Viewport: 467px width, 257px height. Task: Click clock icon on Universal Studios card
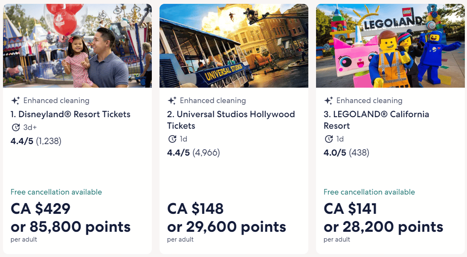point(172,139)
